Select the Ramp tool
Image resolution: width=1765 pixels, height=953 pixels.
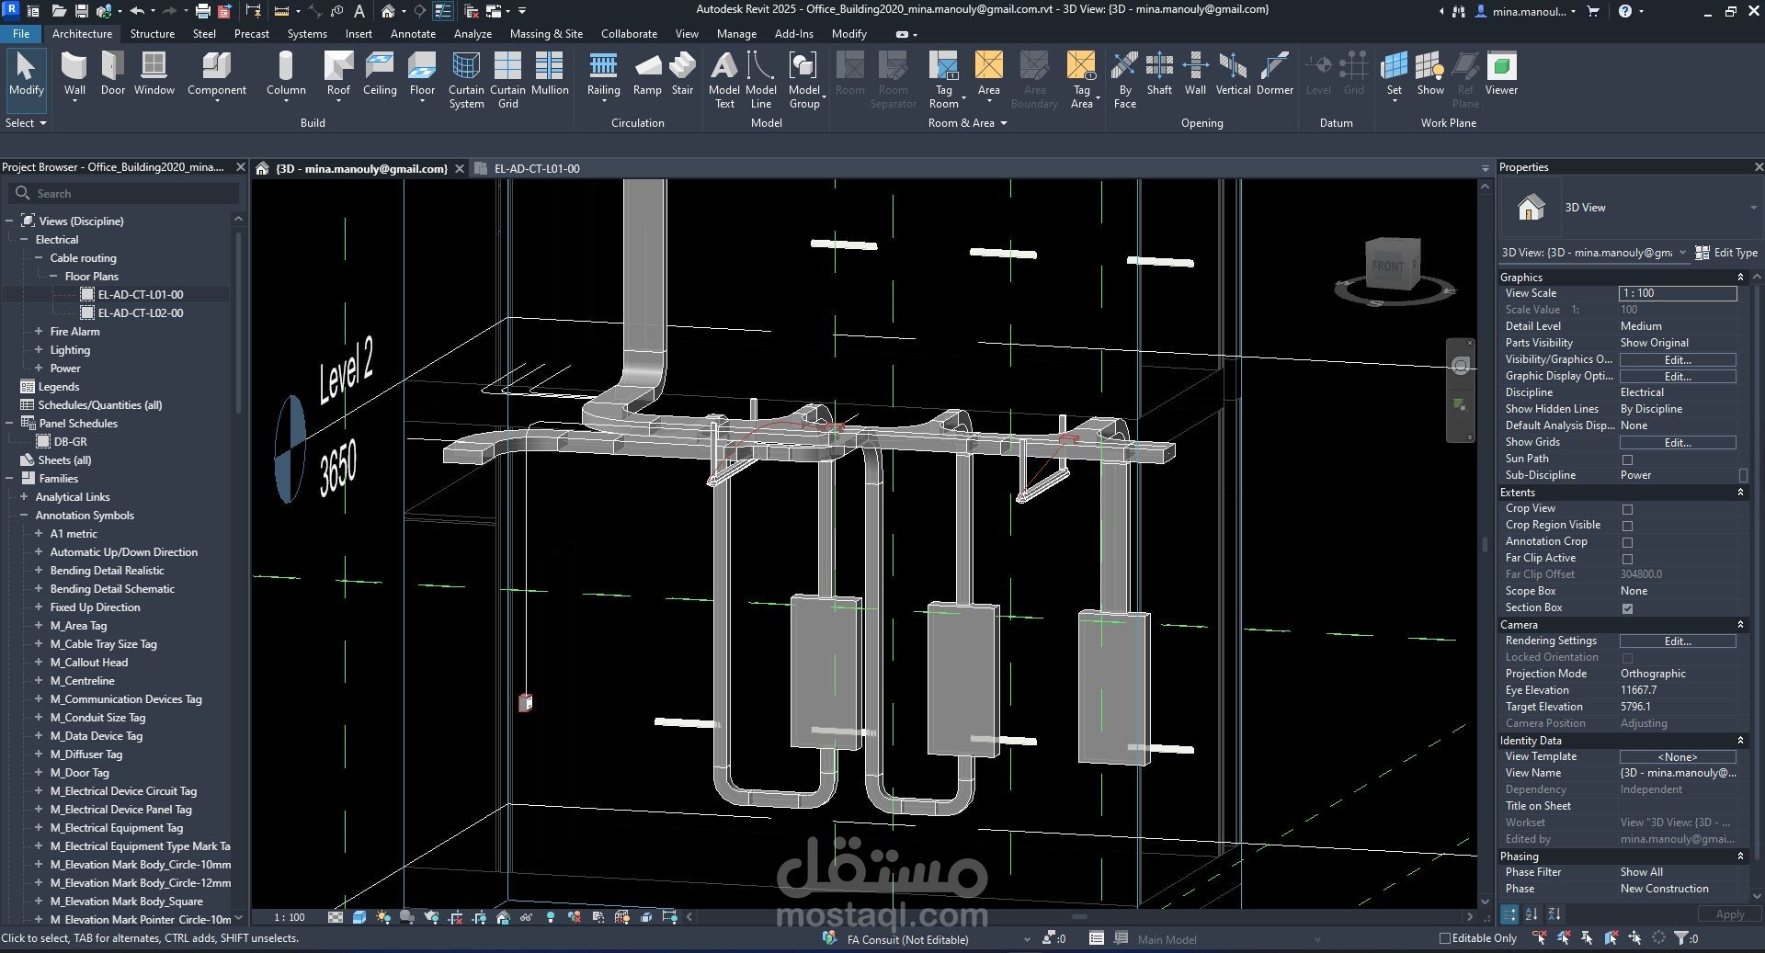click(x=647, y=74)
